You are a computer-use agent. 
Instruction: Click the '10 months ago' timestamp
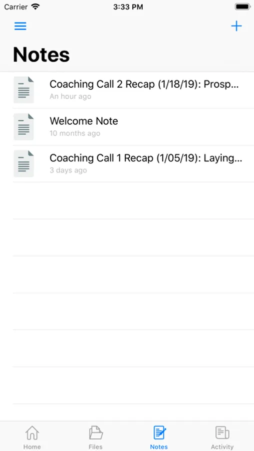pos(75,133)
